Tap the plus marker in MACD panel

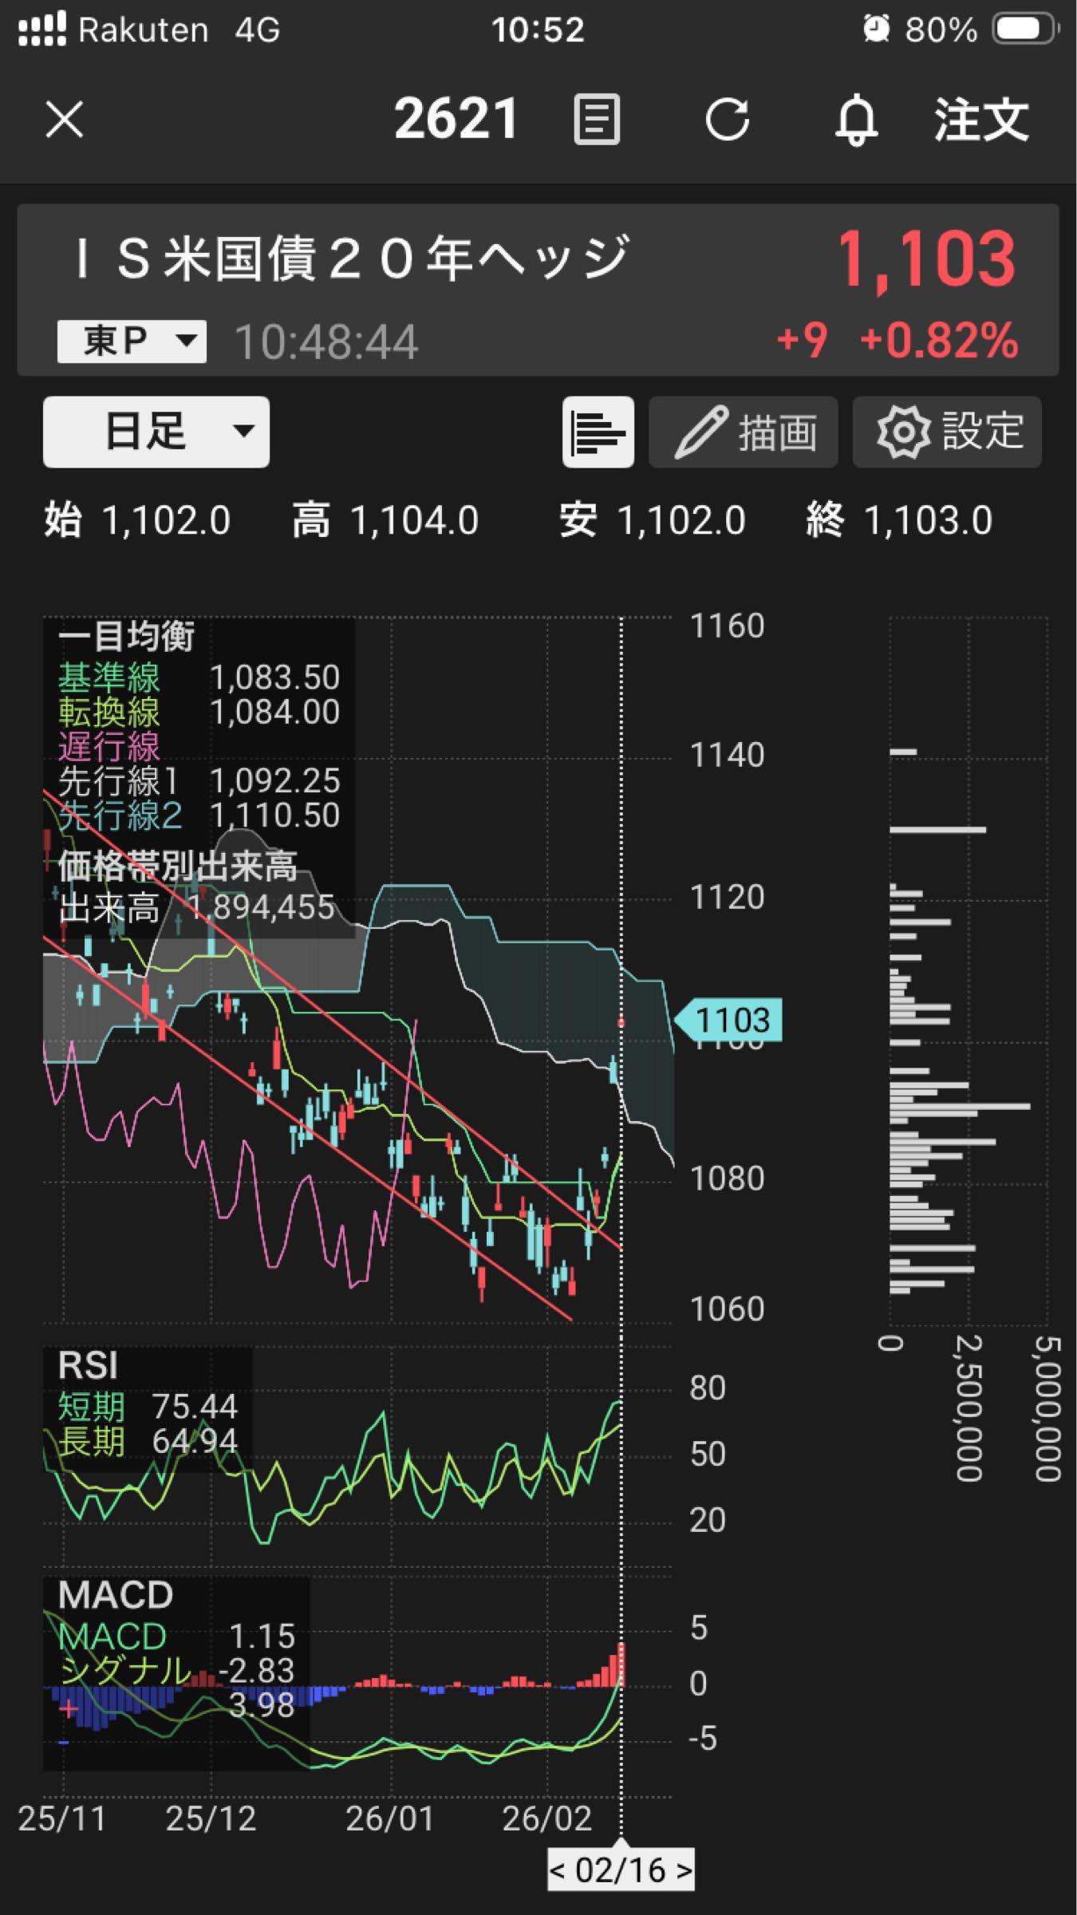69,1708
